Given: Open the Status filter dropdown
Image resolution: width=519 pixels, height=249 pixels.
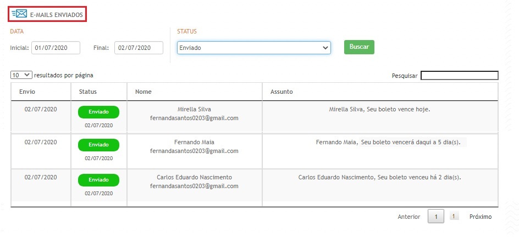Looking at the screenshot, I should 253,48.
